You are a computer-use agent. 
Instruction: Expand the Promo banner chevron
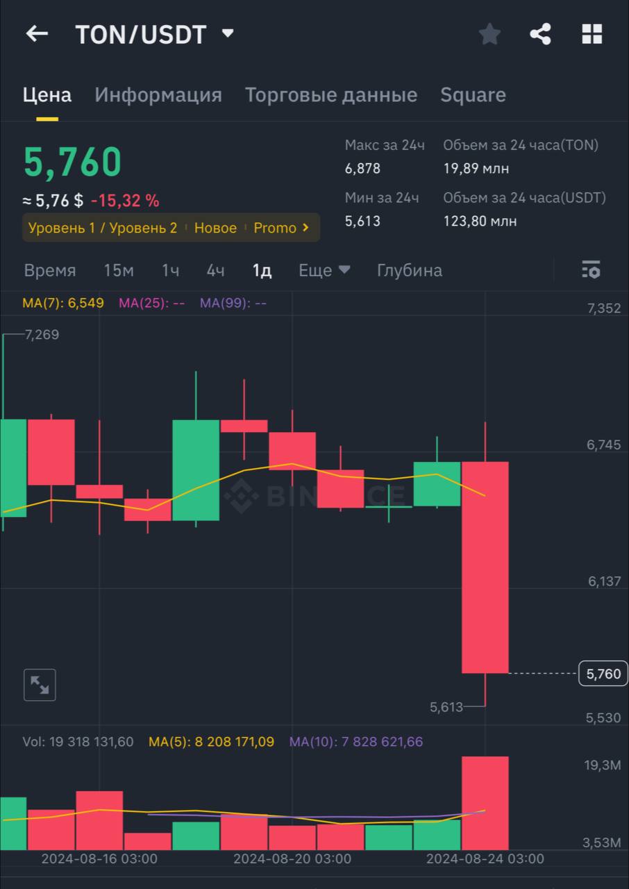click(x=305, y=228)
